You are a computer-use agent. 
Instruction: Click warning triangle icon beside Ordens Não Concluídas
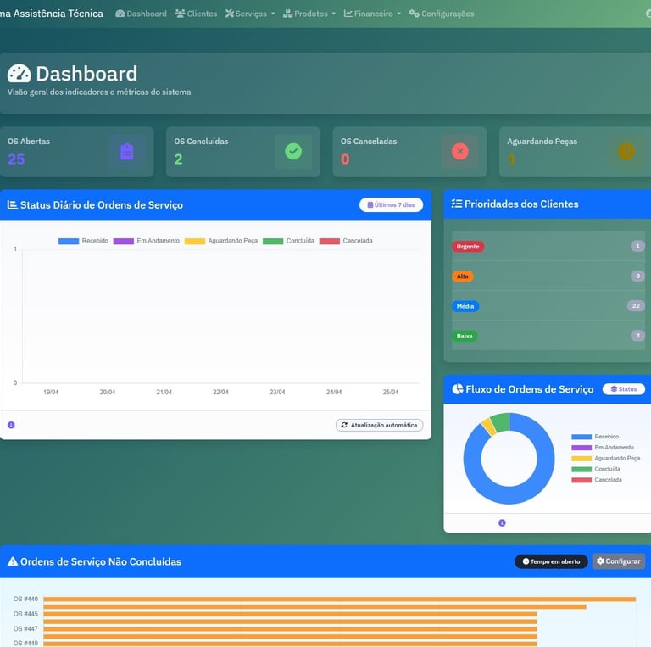click(13, 561)
